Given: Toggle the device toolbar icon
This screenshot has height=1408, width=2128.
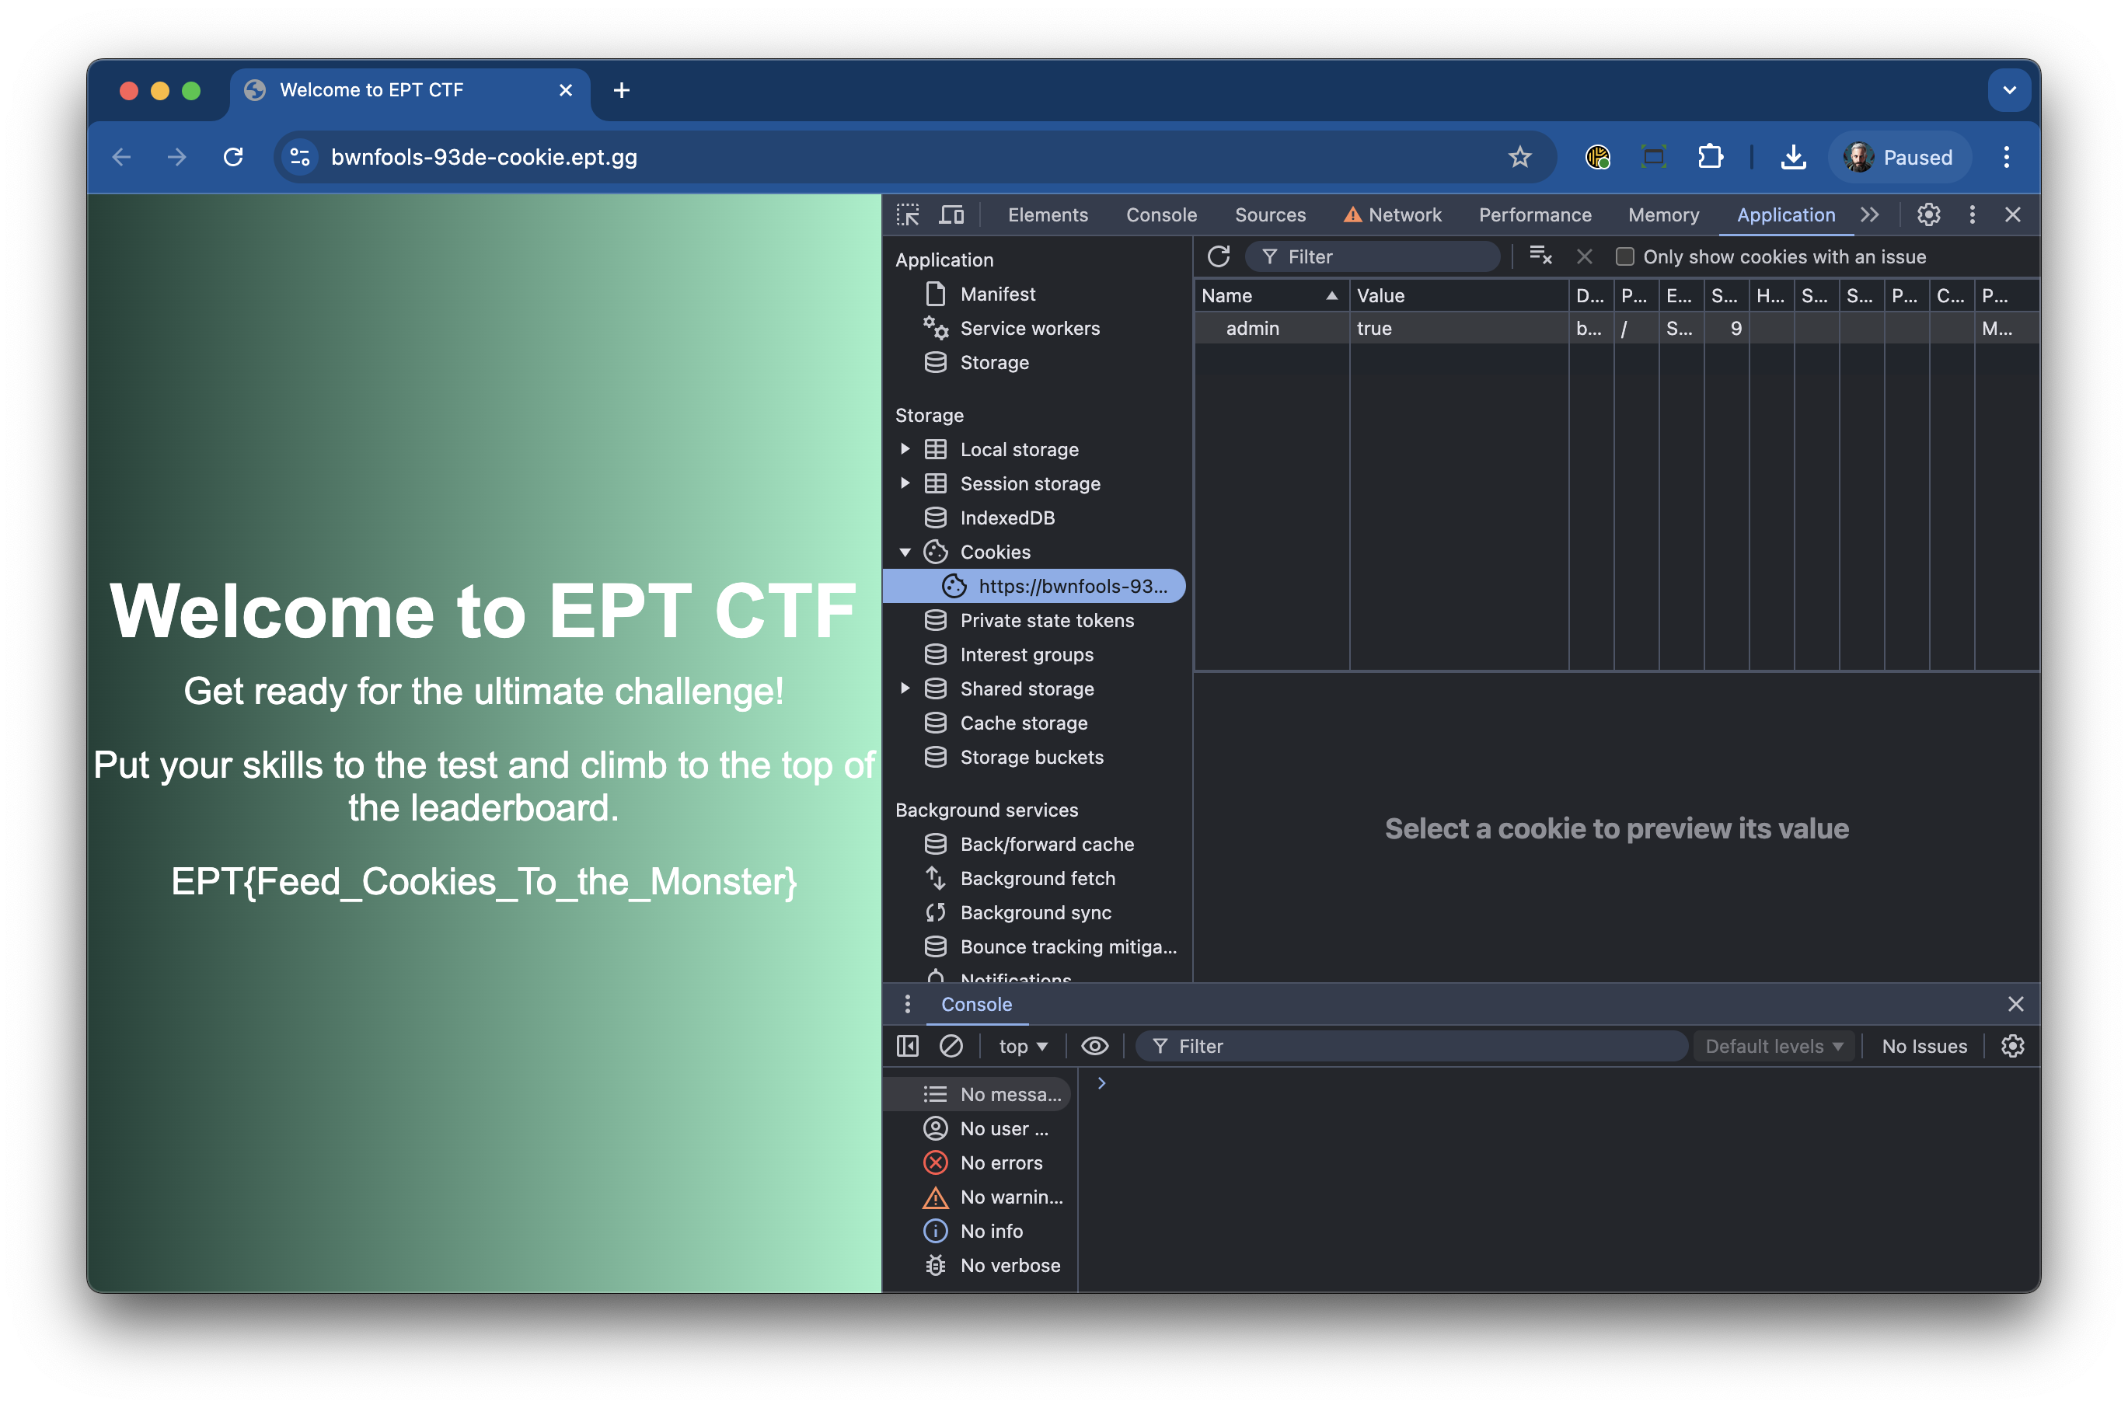Looking at the screenshot, I should (951, 214).
